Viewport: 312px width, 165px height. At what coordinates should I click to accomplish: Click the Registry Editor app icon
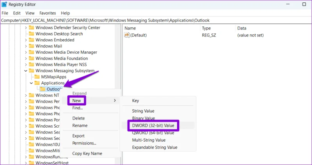click(4, 4)
